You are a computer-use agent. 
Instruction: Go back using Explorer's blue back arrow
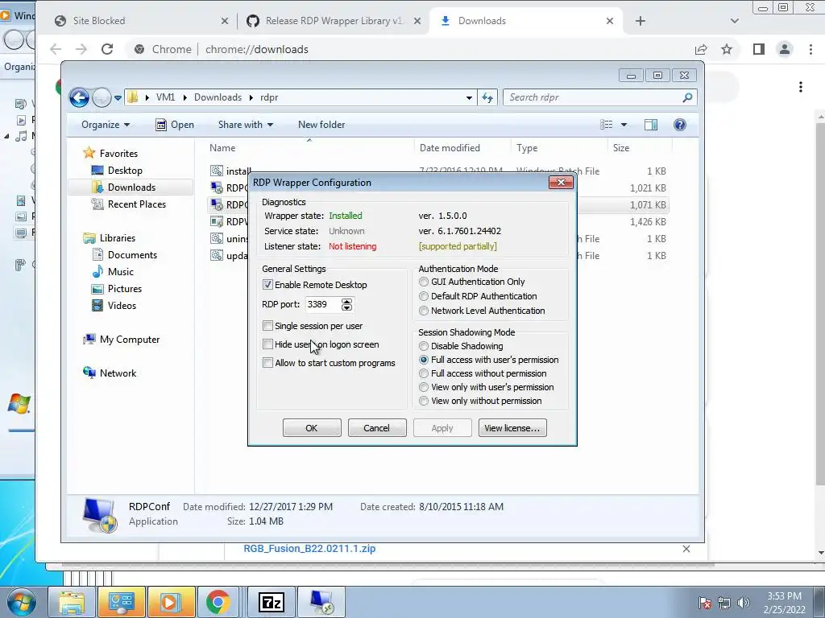[x=80, y=97]
